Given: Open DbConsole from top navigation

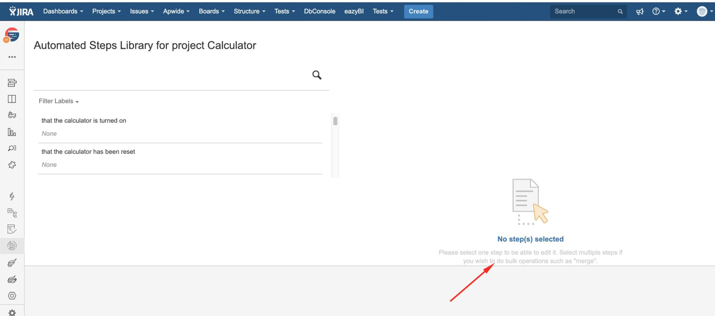Looking at the screenshot, I should [x=319, y=11].
